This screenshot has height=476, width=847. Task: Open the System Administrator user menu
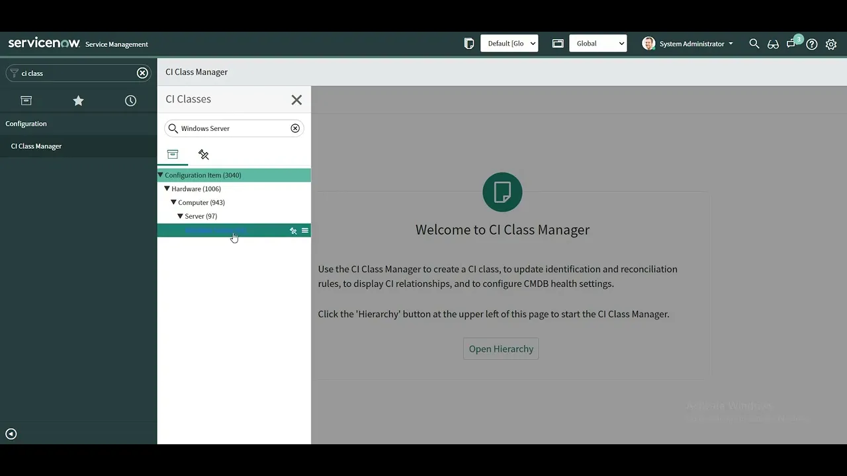pos(696,44)
